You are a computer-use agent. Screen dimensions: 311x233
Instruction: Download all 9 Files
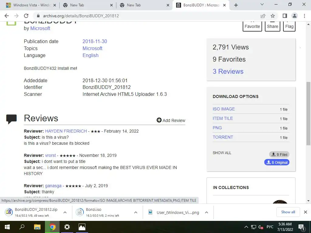point(279,154)
